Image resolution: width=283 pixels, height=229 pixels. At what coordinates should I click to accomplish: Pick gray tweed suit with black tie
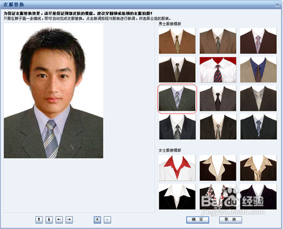click(x=218, y=98)
